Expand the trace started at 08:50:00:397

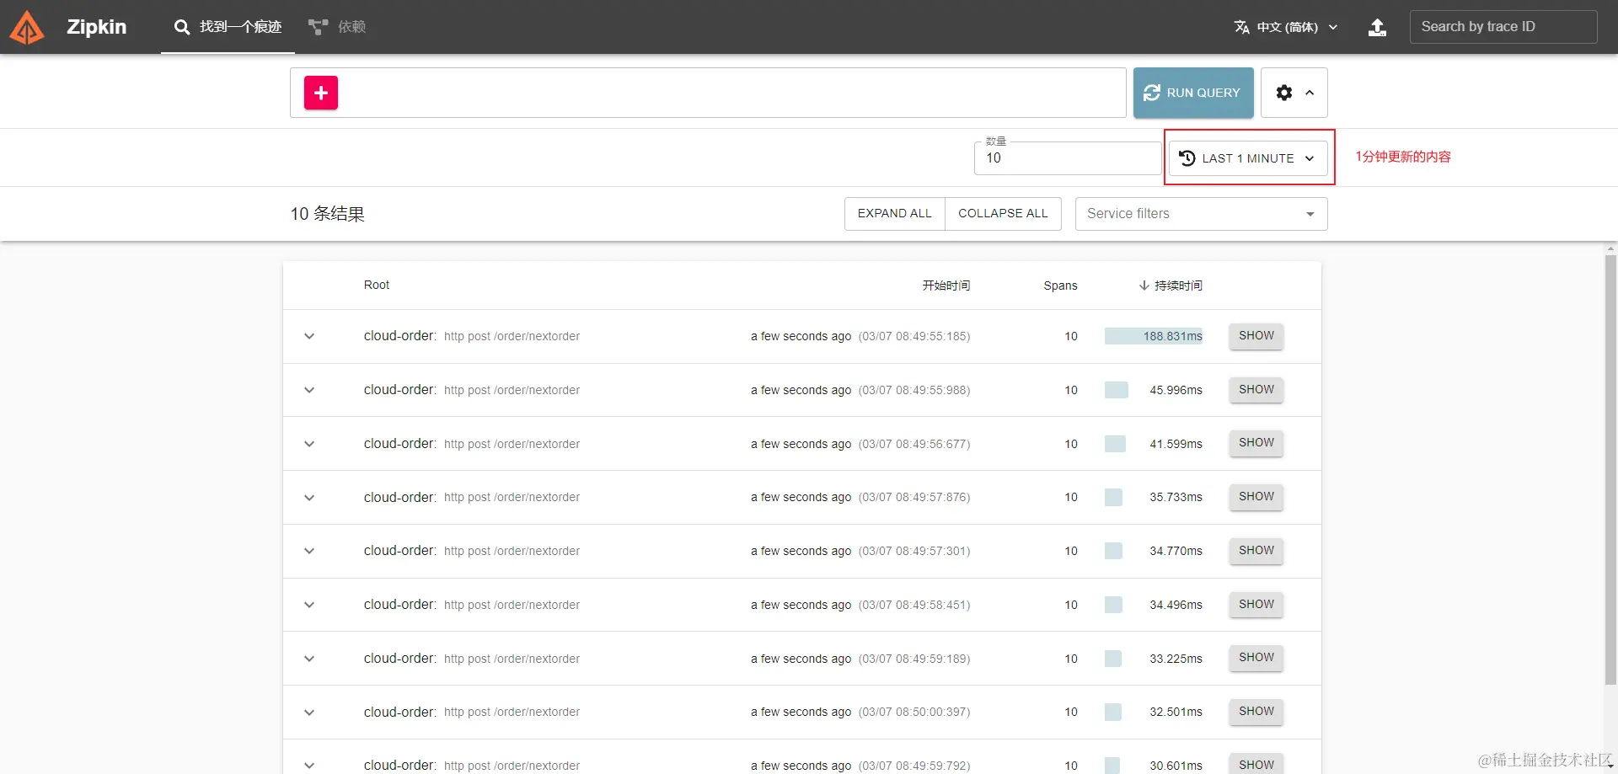[309, 713]
